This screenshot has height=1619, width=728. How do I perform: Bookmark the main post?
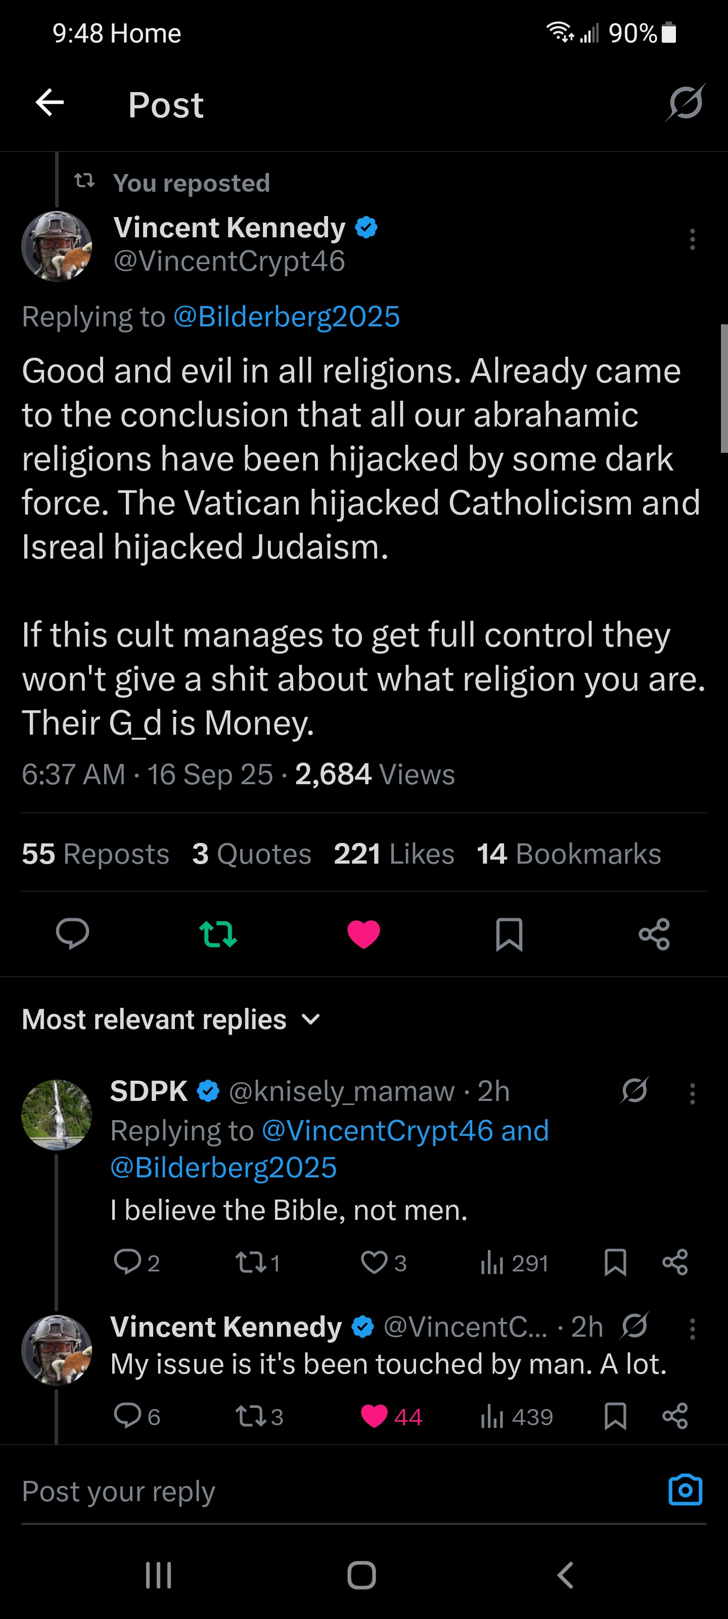pyautogui.click(x=509, y=934)
